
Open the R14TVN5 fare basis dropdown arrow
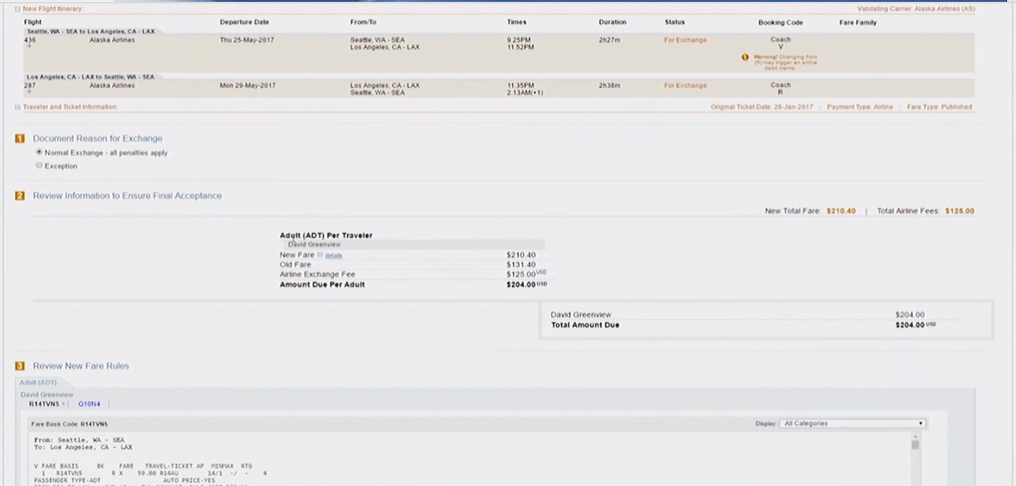[63, 404]
